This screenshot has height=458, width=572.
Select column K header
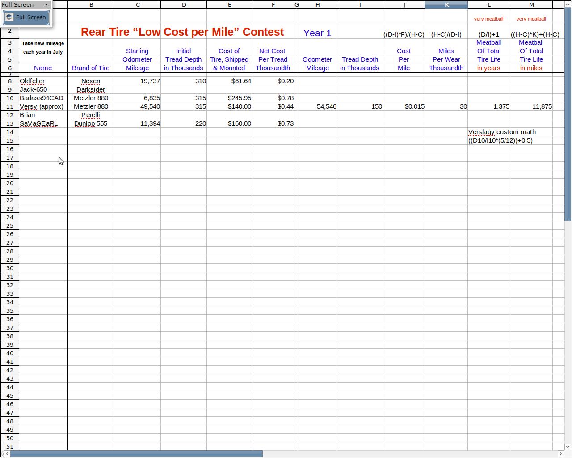click(446, 4)
